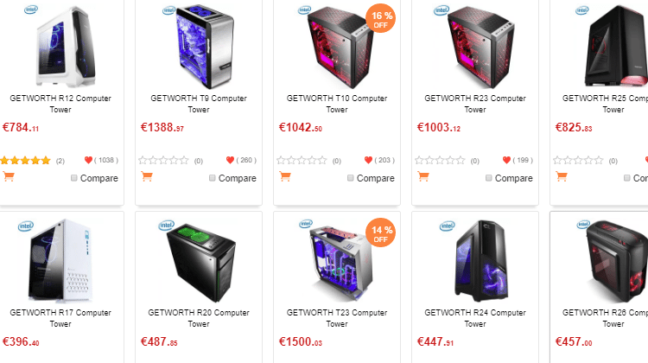View GETWORTH R24 tower product image
This screenshot has width=648, height=363.
(480, 261)
